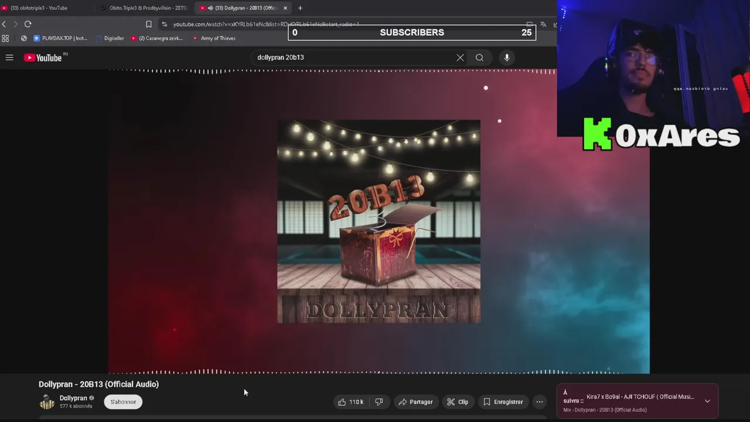
Task: Subscribe with the S'abonner button
Action: pos(123,402)
